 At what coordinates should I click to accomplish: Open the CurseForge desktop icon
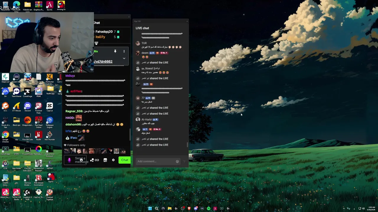click(27, 92)
